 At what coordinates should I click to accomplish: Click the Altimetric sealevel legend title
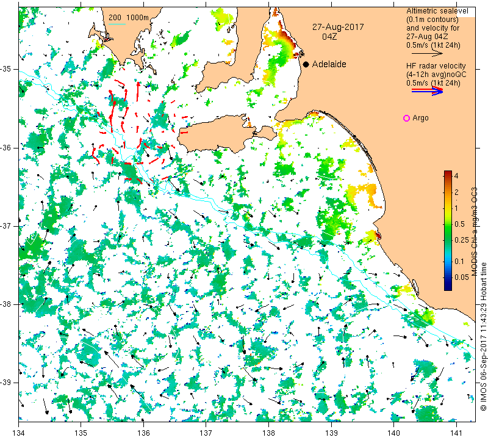coord(437,11)
